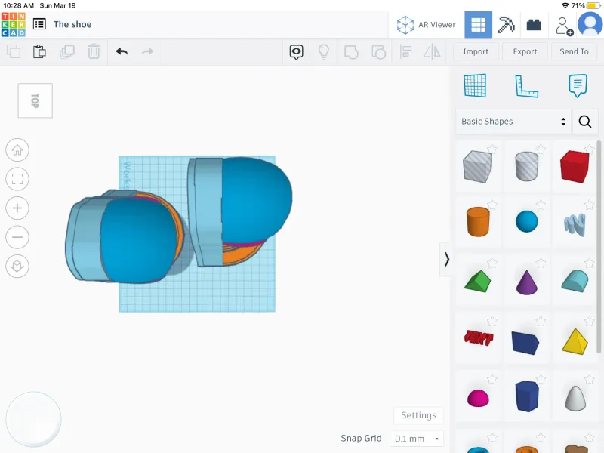
Task: Select the Ruler tool icon
Action: click(x=526, y=86)
